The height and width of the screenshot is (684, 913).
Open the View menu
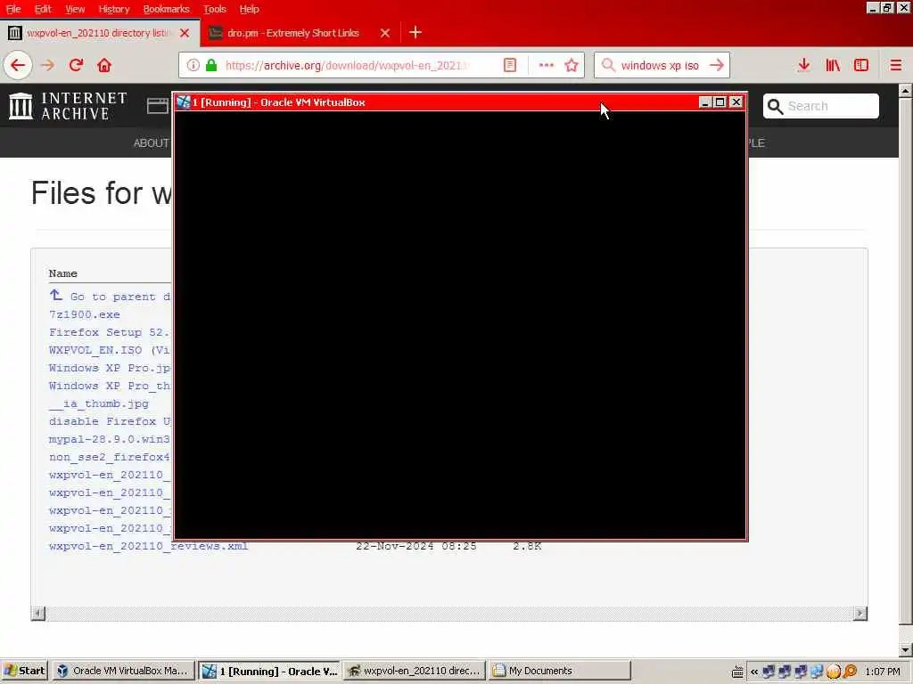tap(75, 9)
